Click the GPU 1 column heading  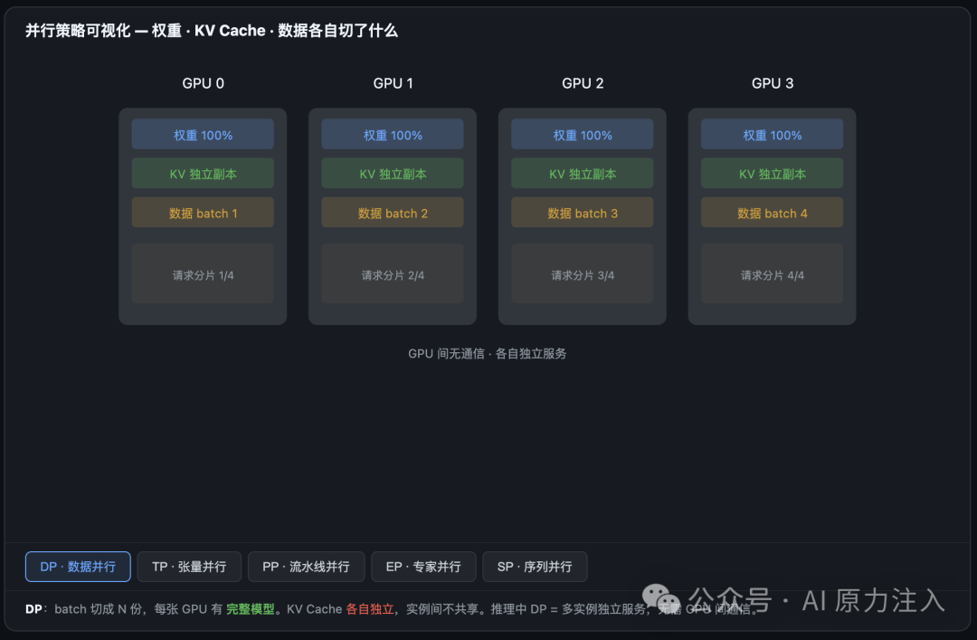coord(393,83)
